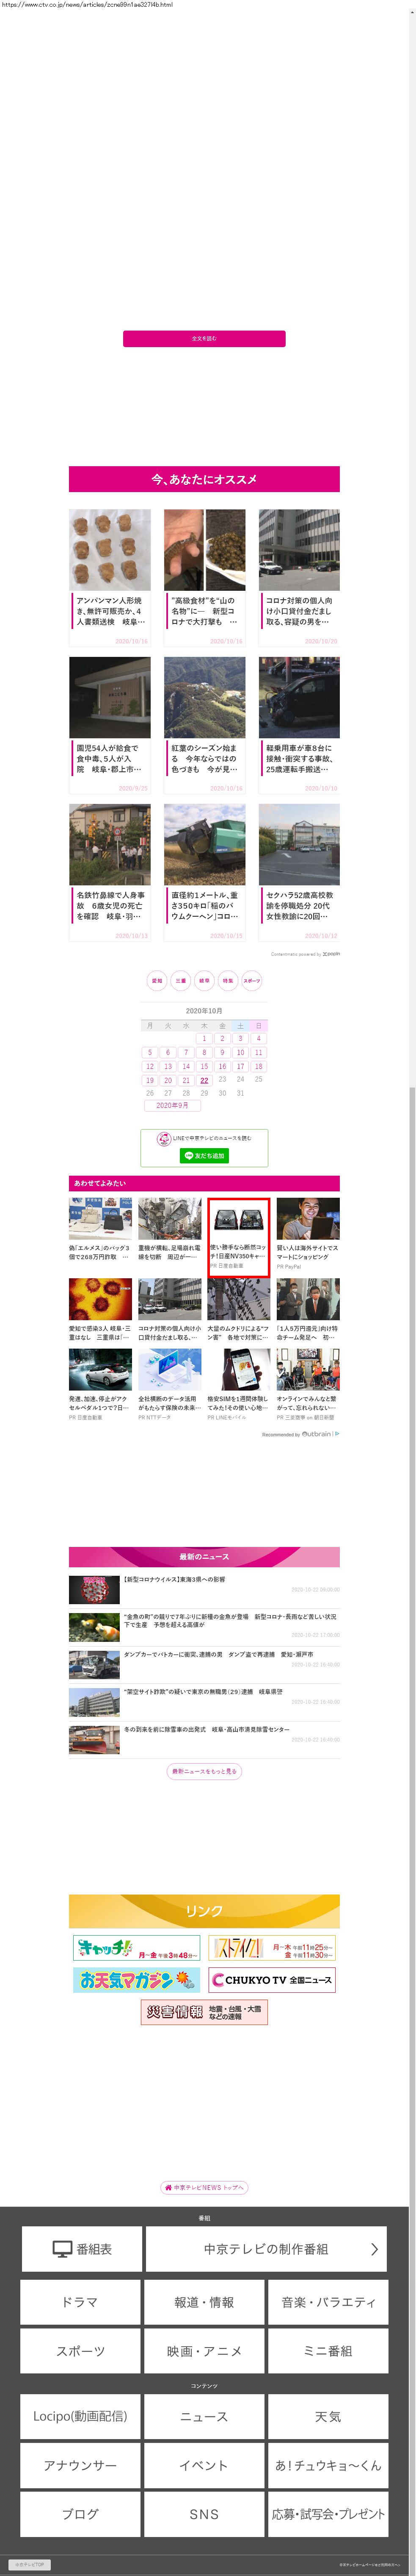Open the 発進、加速、停止がアクセルペダル1つで Nissan ad

point(100,1385)
